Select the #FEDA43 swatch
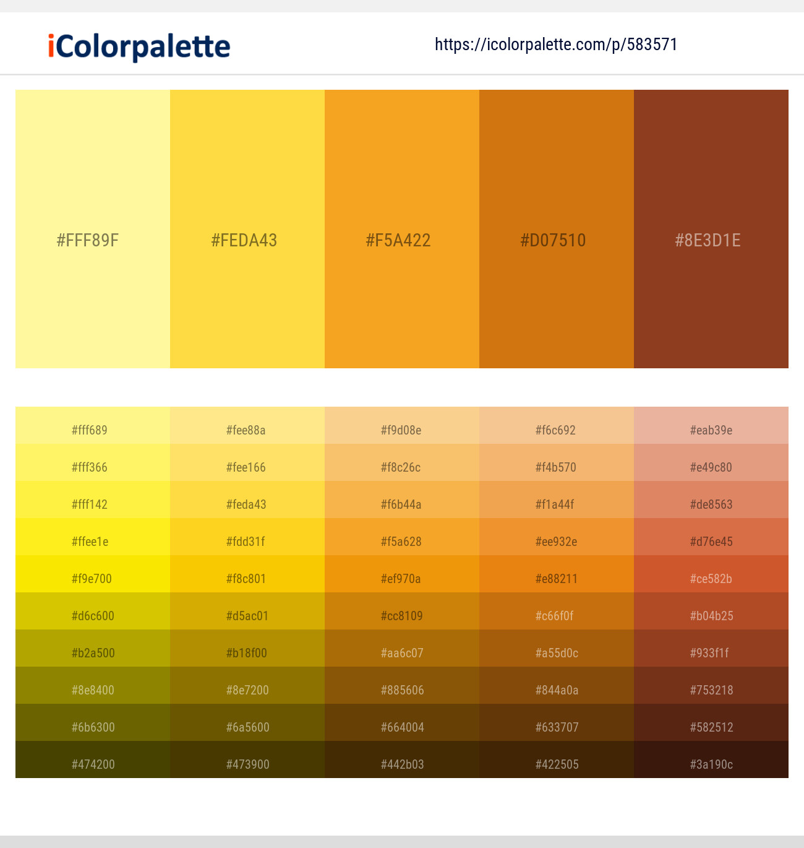Image resolution: width=804 pixels, height=848 pixels. click(247, 229)
